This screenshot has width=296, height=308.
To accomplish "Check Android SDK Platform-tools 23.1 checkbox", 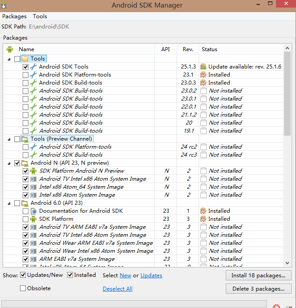I will pos(25,75).
